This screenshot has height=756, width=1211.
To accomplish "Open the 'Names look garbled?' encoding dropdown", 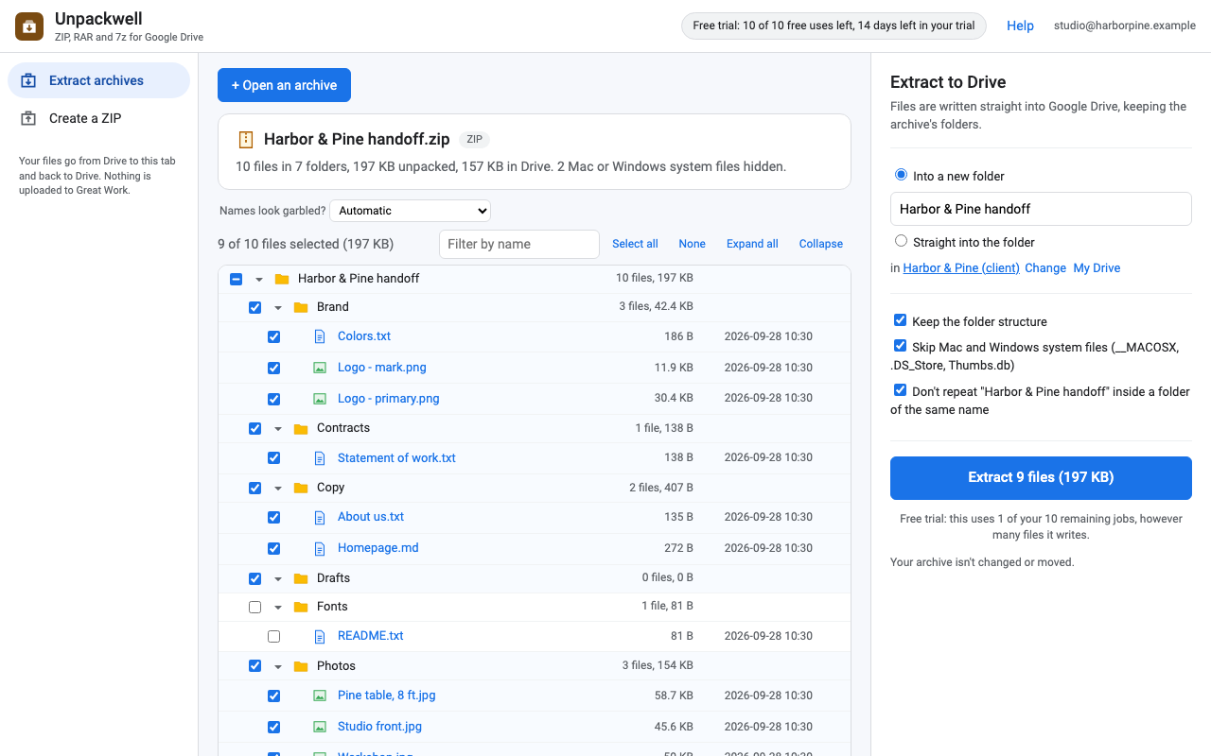I will [x=410, y=211].
